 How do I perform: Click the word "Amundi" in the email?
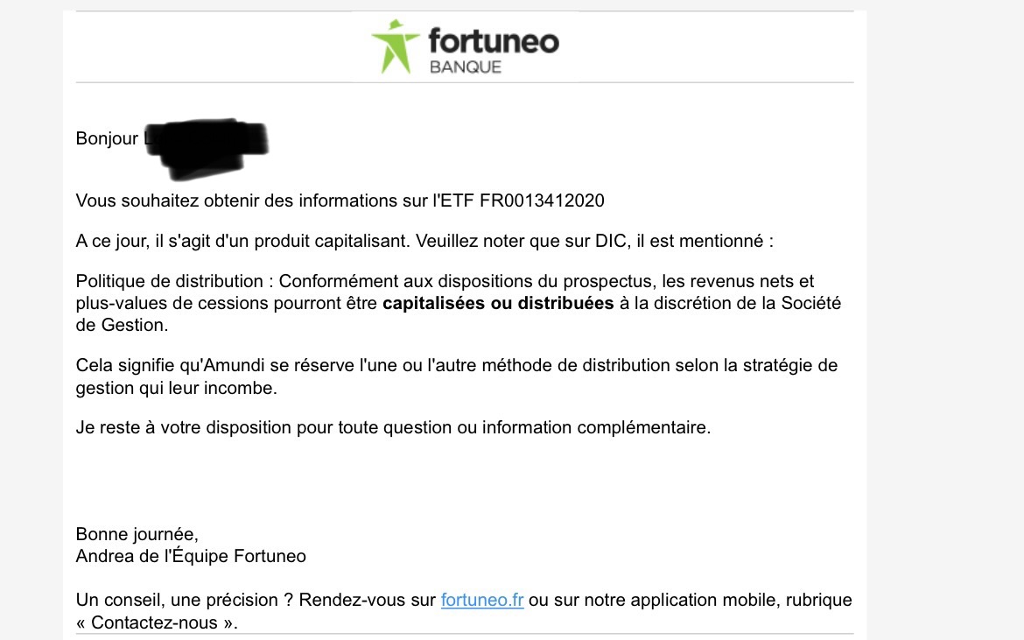[234, 365]
